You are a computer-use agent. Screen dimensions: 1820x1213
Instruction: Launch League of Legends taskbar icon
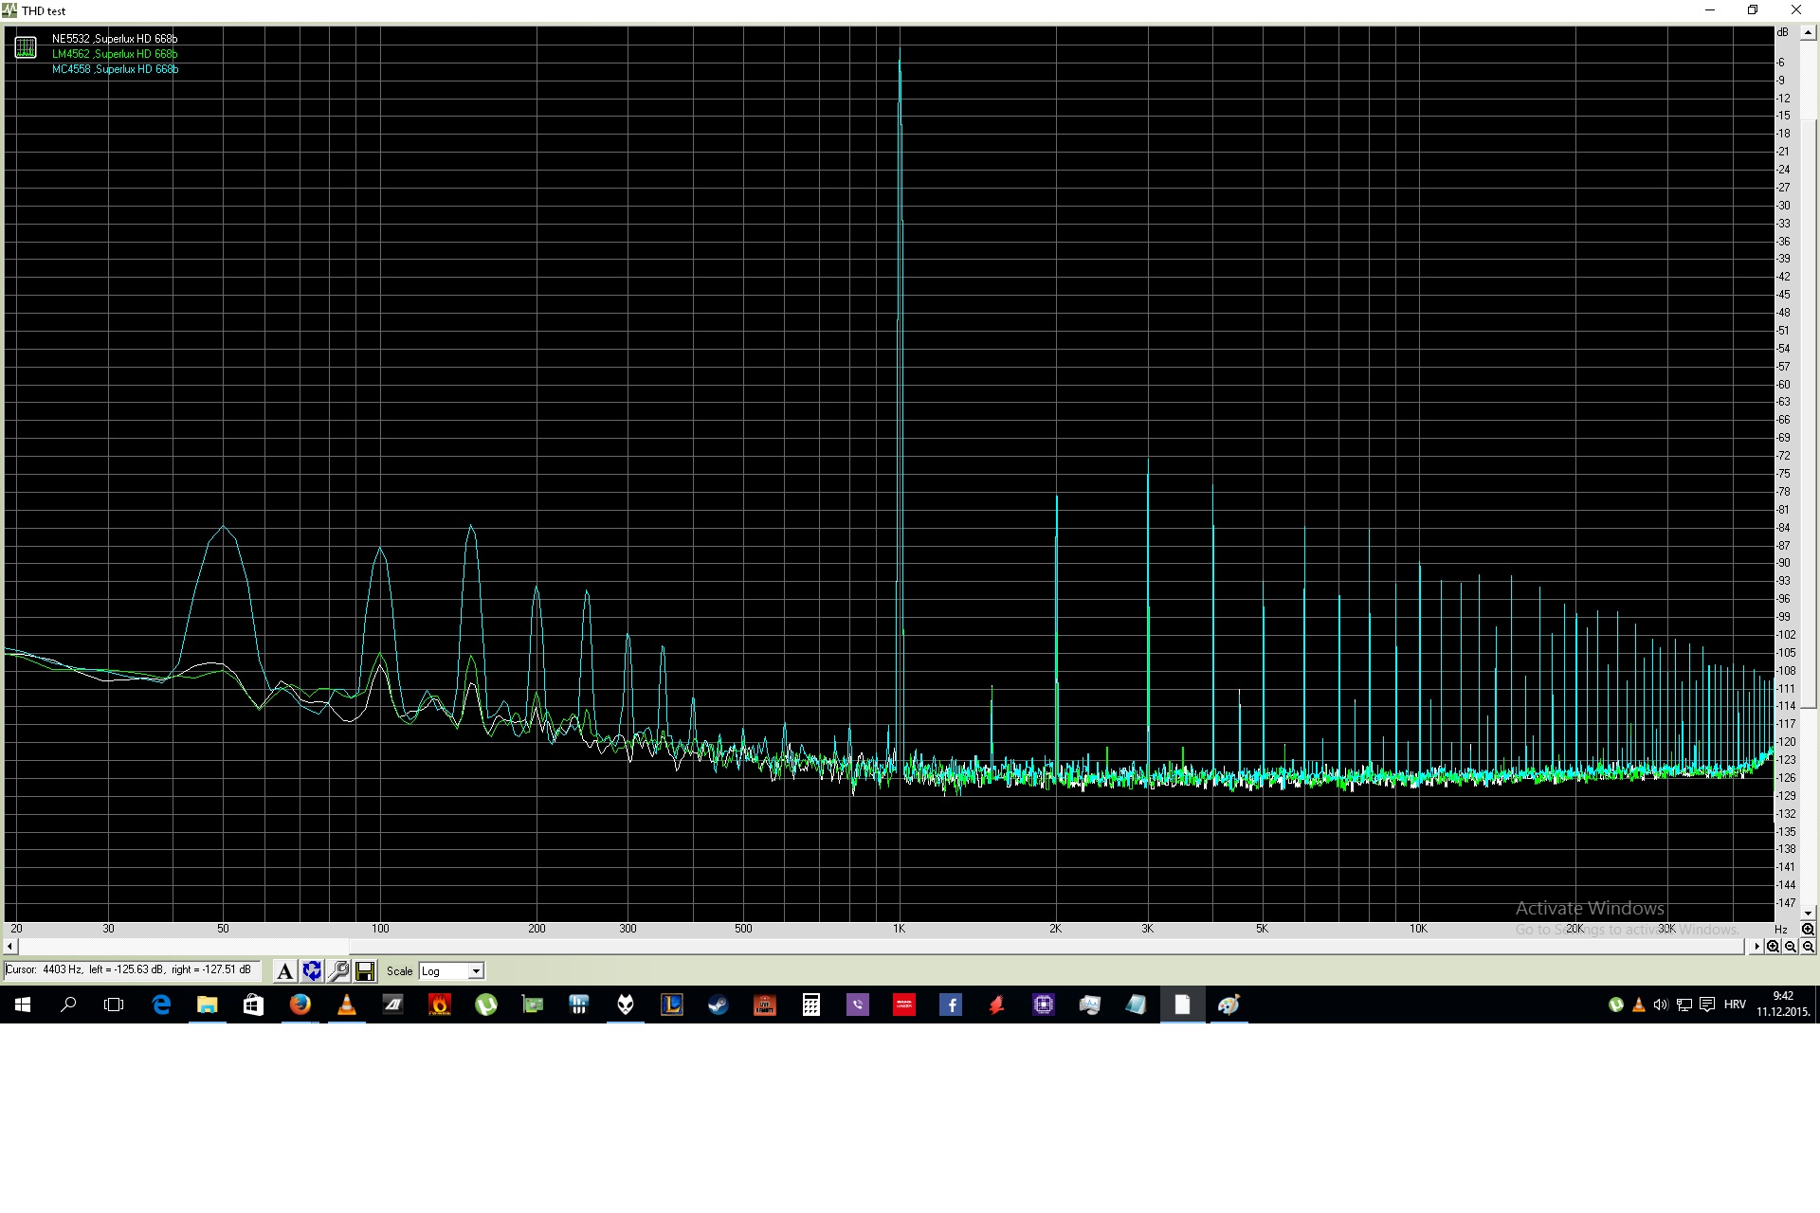[672, 1005]
